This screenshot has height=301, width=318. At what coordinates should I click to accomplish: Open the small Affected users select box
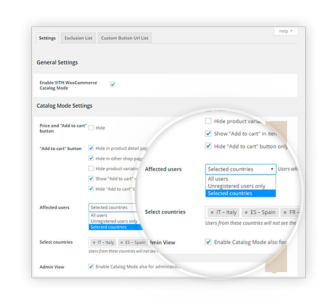tap(112, 208)
